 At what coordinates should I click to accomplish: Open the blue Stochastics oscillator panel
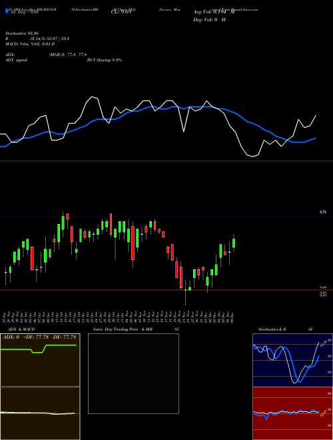(292, 360)
